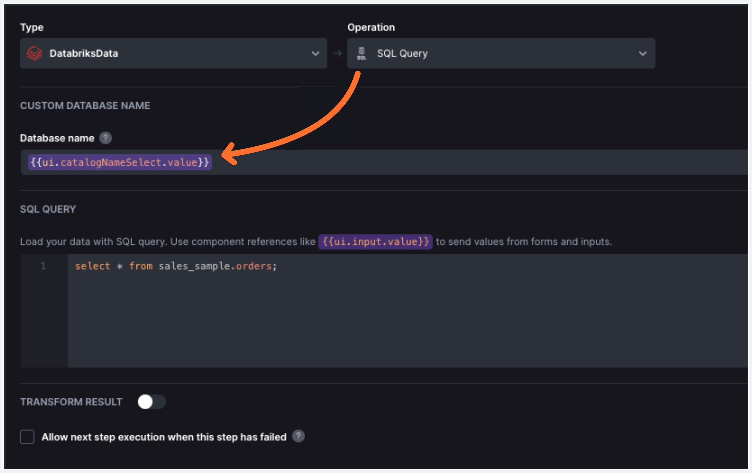Click chevron arrow in Type selector
Image resolution: width=752 pixels, height=473 pixels.
click(x=316, y=54)
